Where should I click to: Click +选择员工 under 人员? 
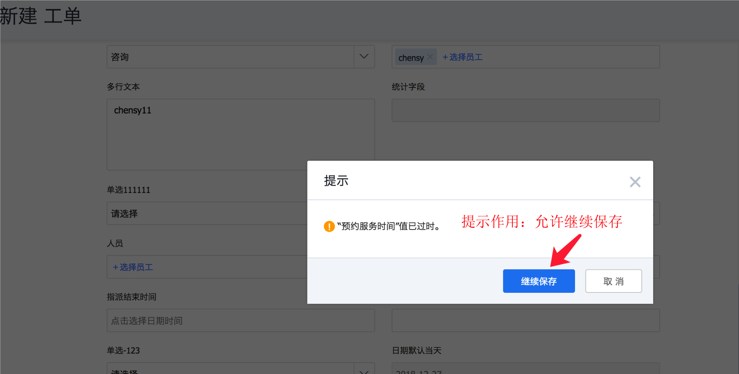(133, 267)
